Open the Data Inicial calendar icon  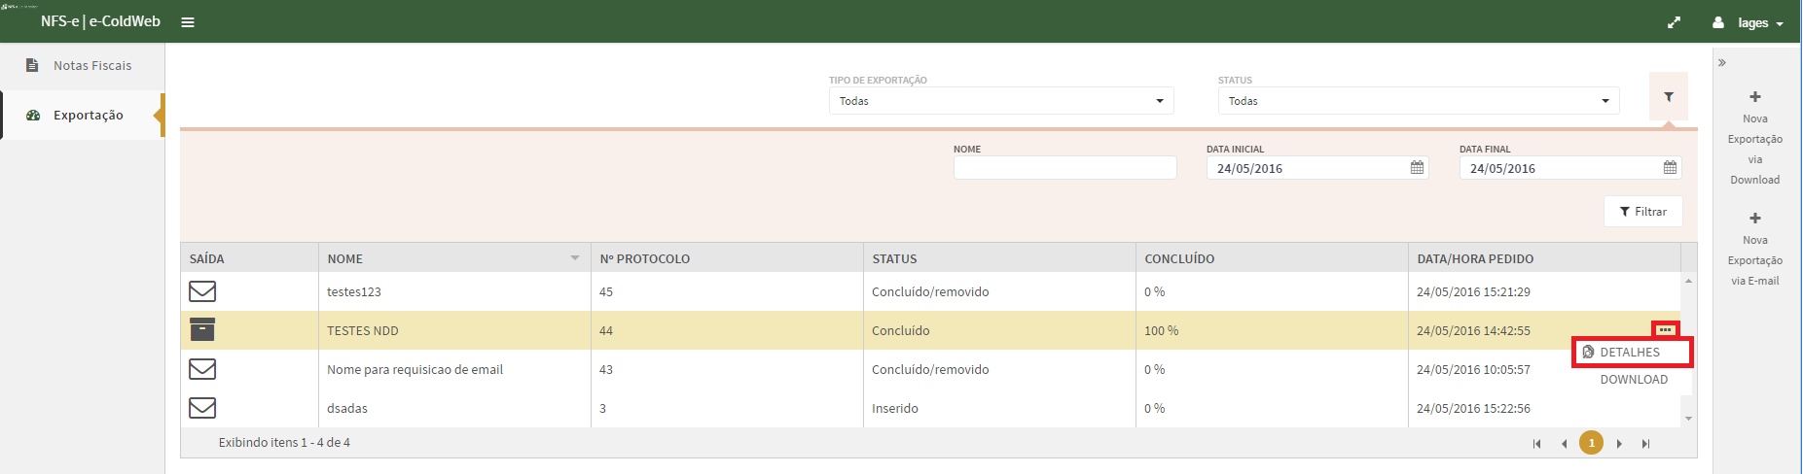(1418, 168)
